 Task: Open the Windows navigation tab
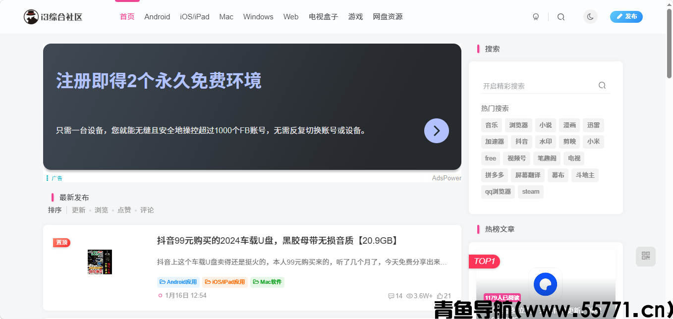(258, 17)
